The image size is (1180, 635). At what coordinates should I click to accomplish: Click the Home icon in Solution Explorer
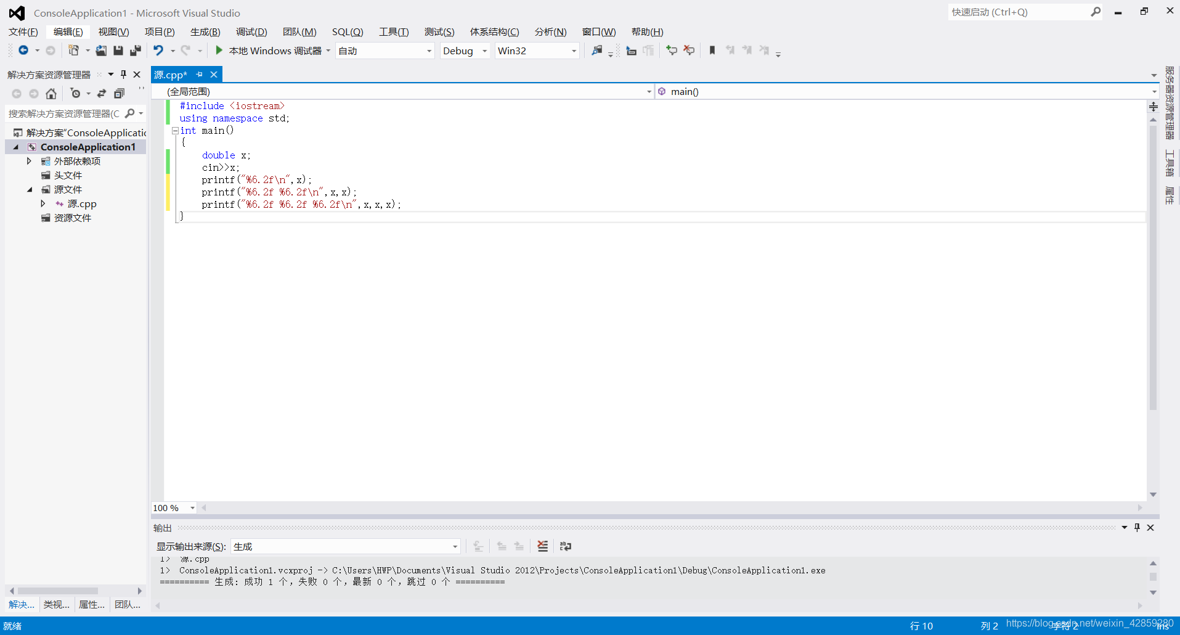(x=51, y=94)
